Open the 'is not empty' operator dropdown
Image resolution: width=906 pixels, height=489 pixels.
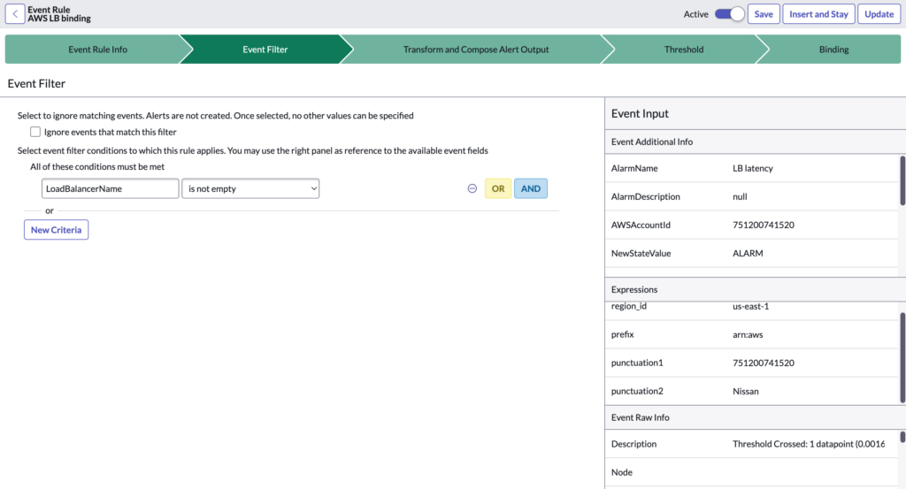[x=250, y=188]
